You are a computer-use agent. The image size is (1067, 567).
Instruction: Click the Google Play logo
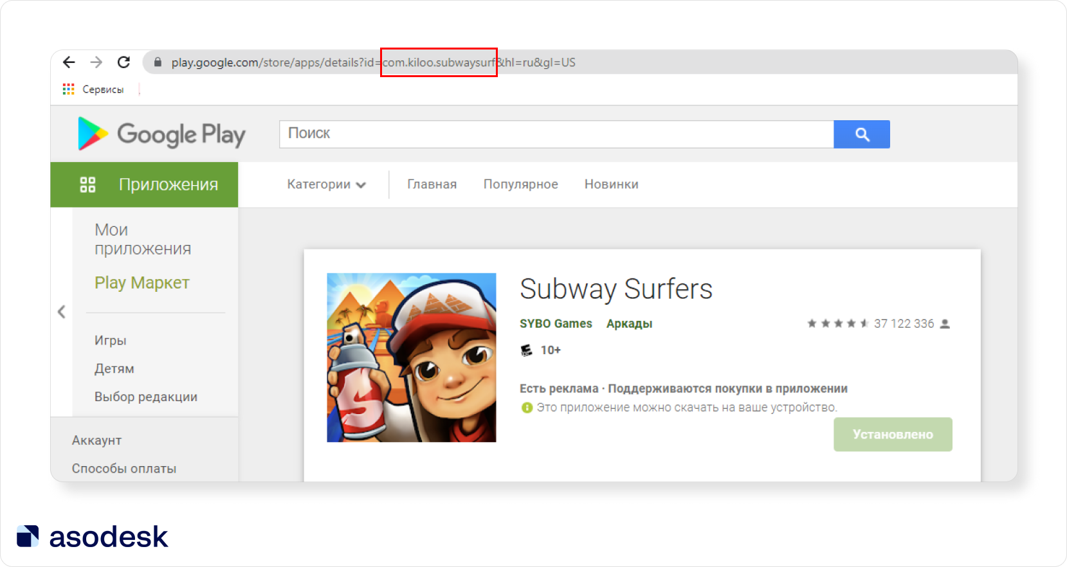[161, 134]
